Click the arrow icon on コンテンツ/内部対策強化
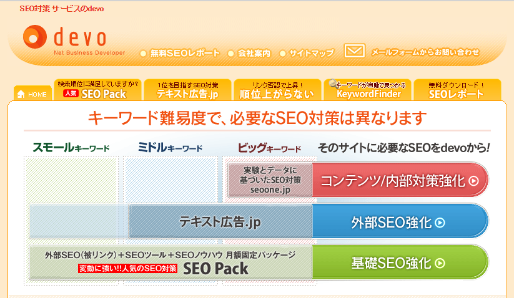This screenshot has width=514, height=298. coord(473,181)
